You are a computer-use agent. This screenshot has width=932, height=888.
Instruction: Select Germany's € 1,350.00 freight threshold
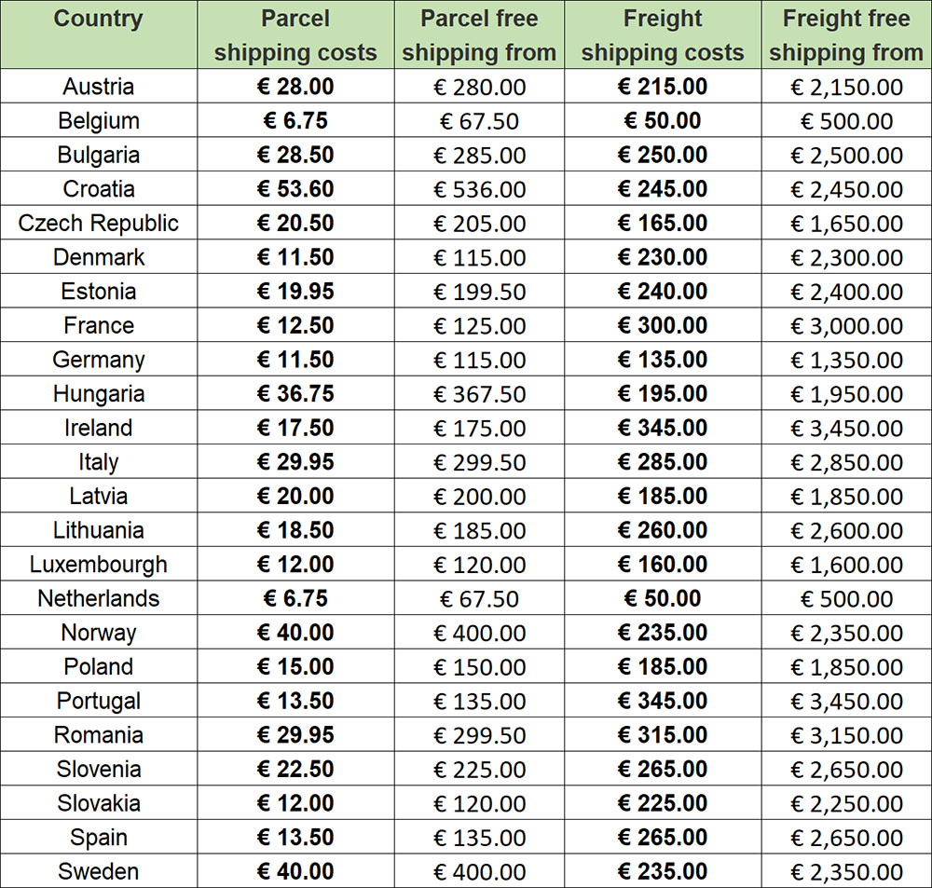[x=846, y=360]
